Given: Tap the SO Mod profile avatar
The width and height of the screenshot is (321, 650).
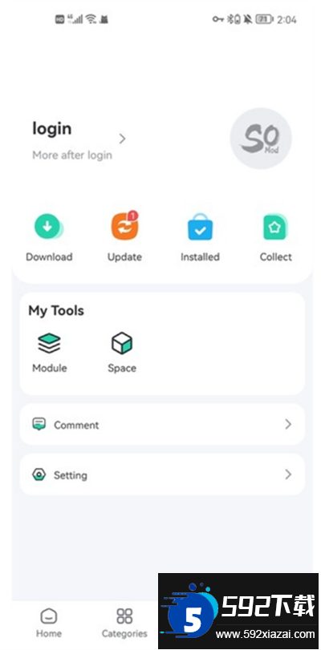Looking at the screenshot, I should click(261, 139).
